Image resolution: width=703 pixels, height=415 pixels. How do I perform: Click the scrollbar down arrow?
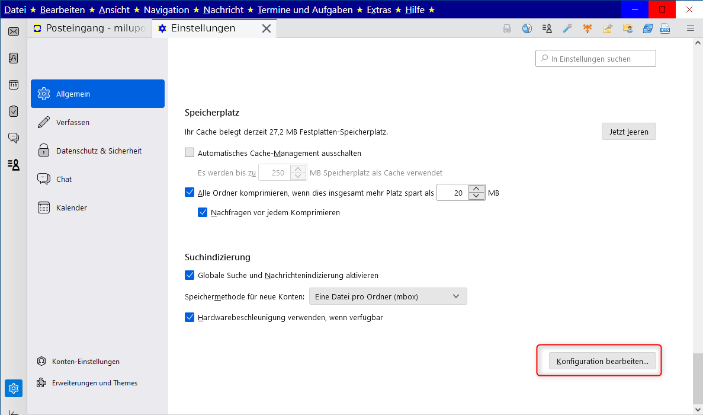[x=698, y=410]
